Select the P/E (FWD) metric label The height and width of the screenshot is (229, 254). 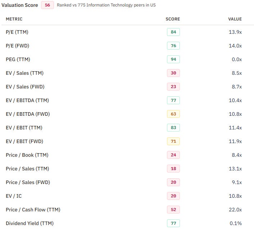18,46
